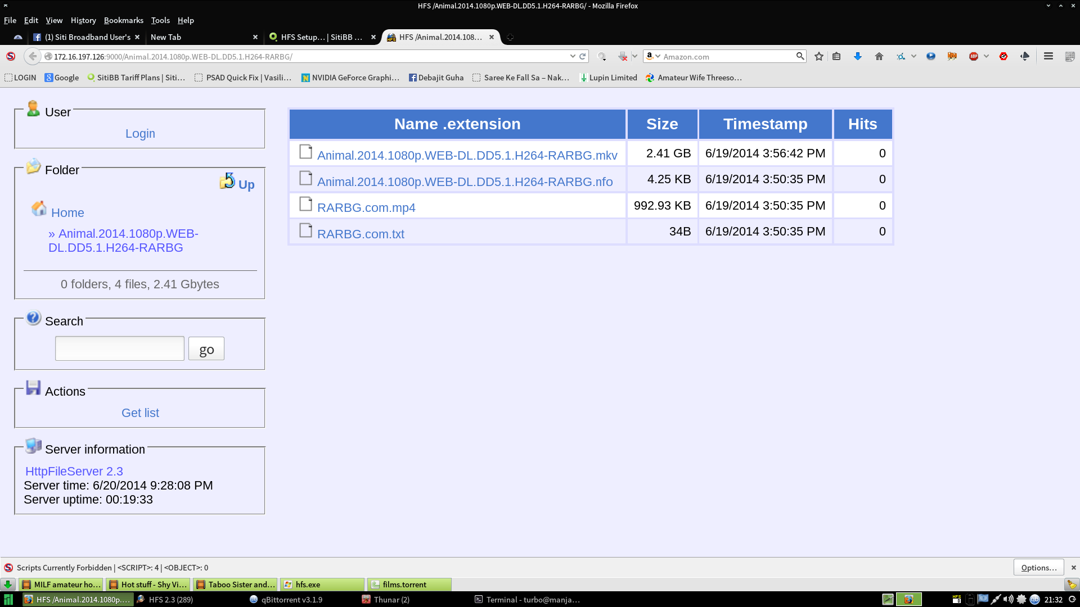Open the bookmarks list icon beside the star

836,56
